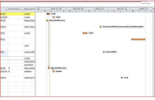
Task: Click the lower Mary,Debbie,Amy task bar
Action: click(x=49, y=68)
